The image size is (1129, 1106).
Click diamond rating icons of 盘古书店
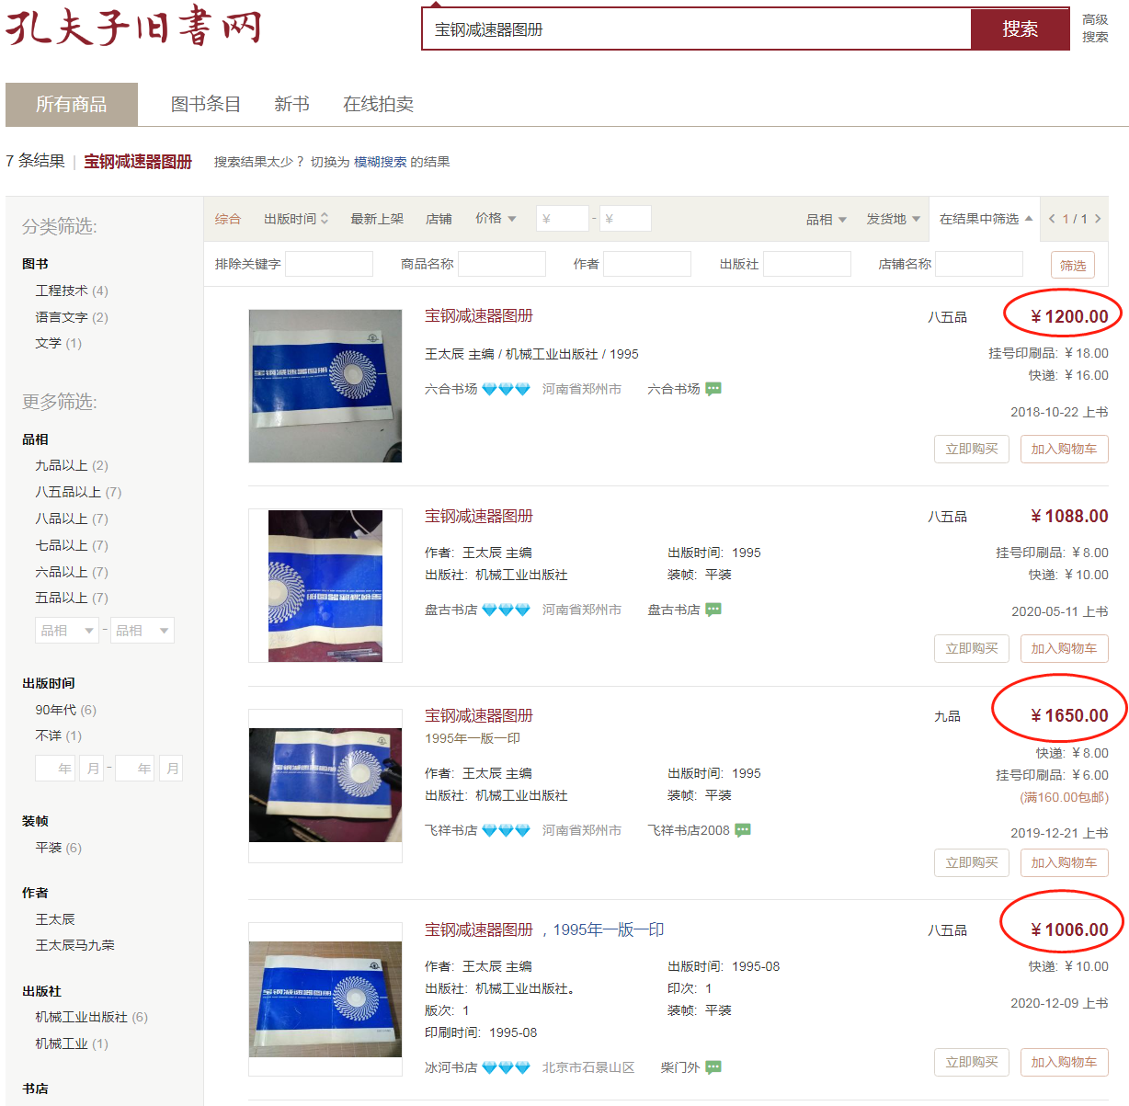tap(506, 610)
